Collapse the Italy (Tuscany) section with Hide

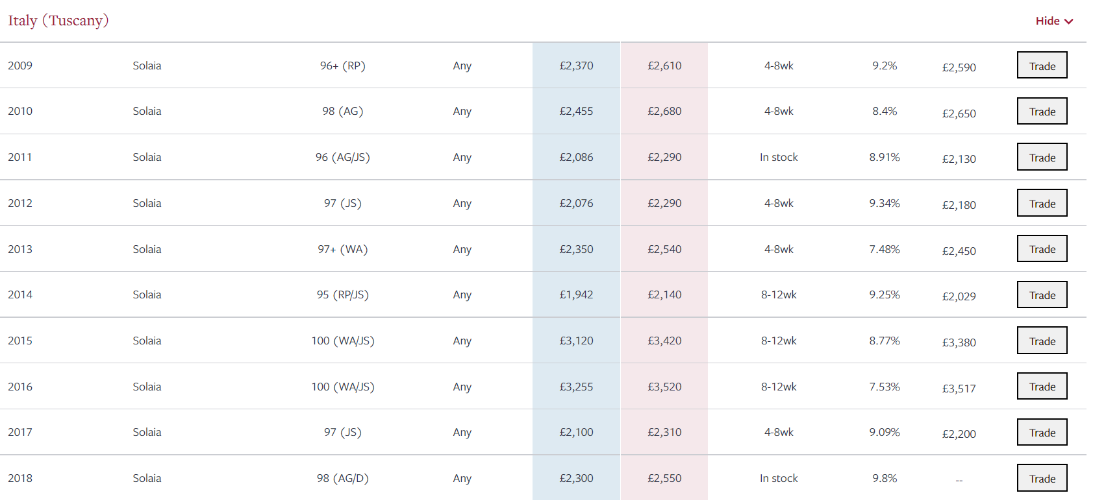click(x=1053, y=21)
